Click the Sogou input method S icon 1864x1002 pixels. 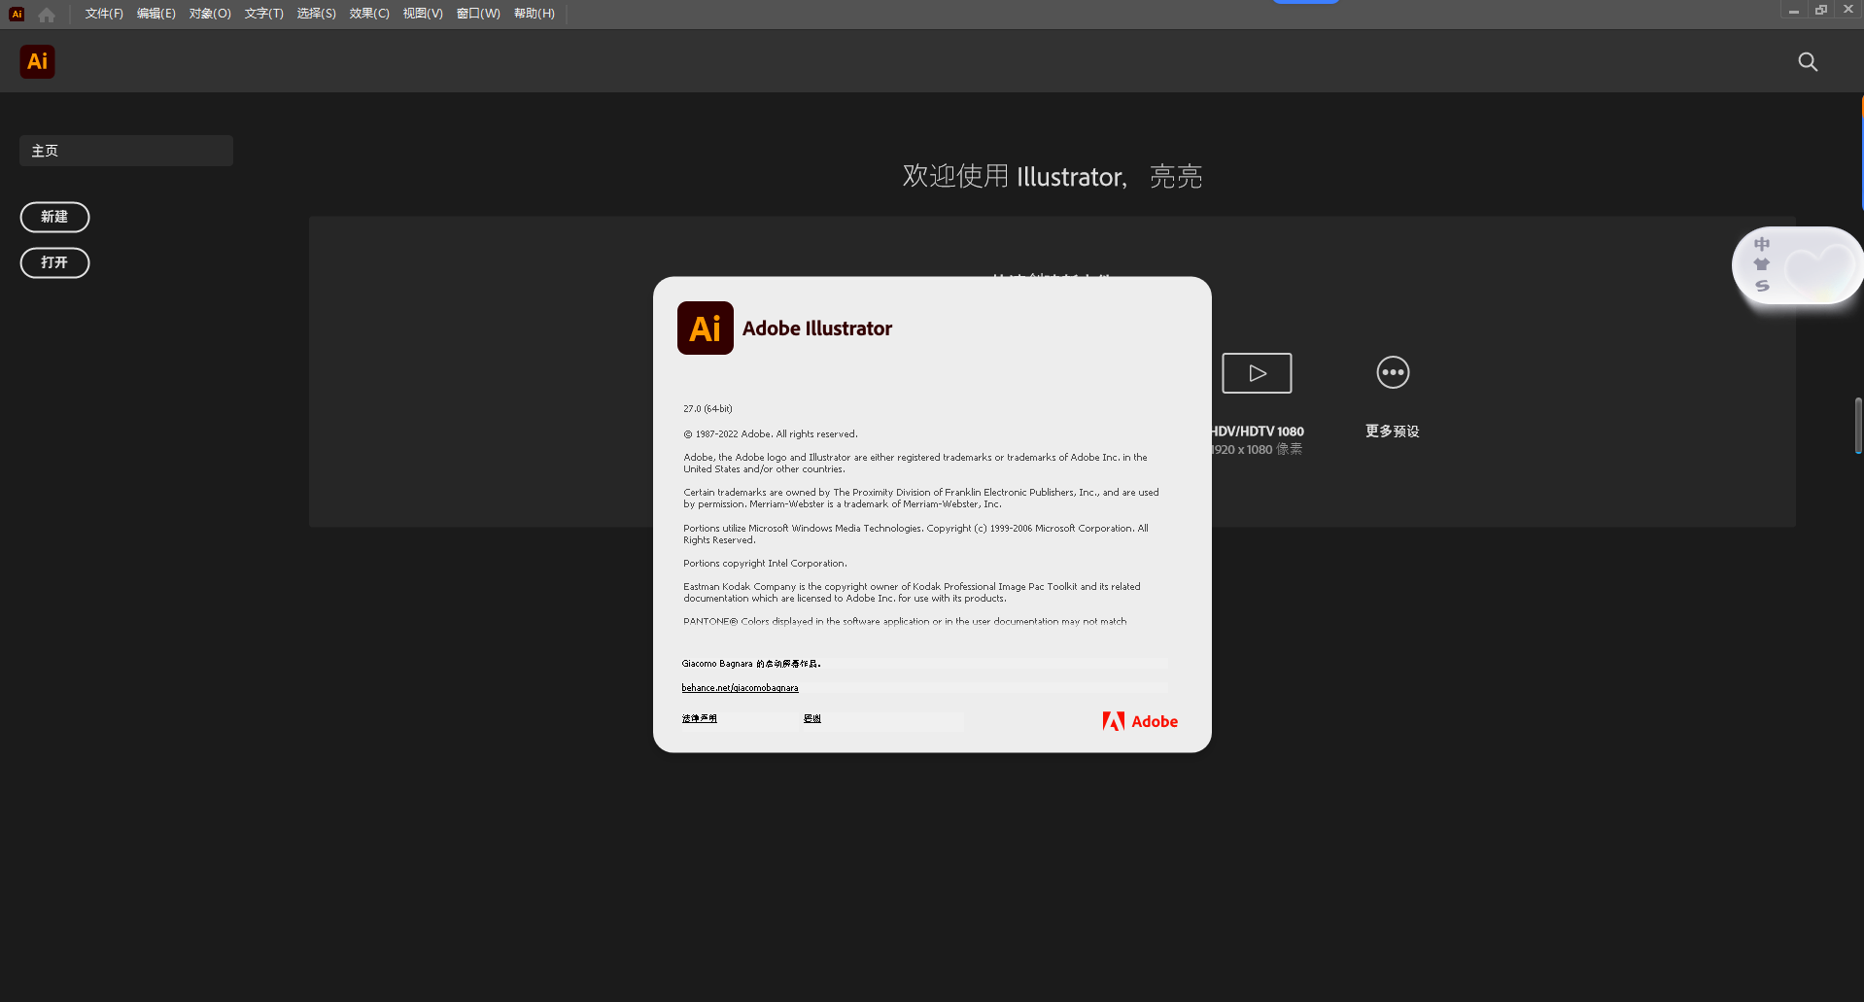tap(1762, 286)
